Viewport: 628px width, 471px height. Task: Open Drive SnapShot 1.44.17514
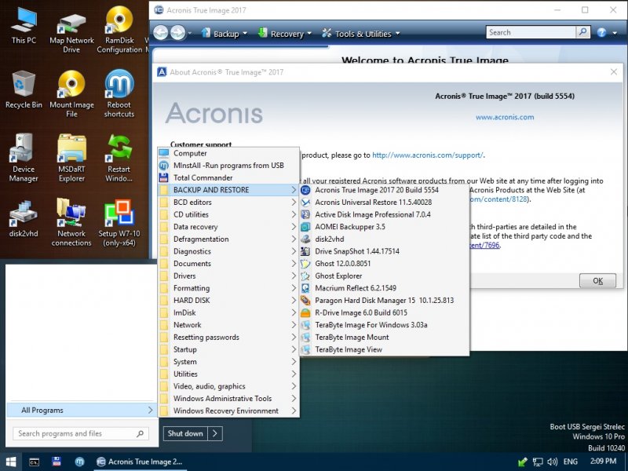(x=384, y=251)
